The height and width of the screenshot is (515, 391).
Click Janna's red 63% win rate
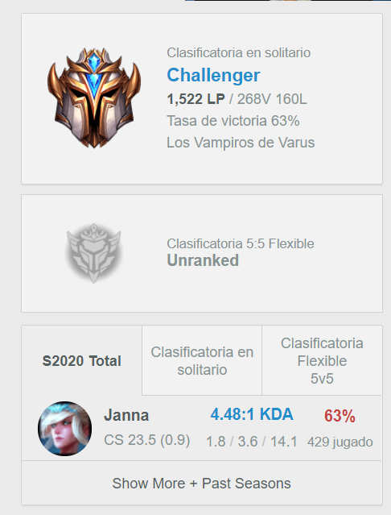(340, 416)
